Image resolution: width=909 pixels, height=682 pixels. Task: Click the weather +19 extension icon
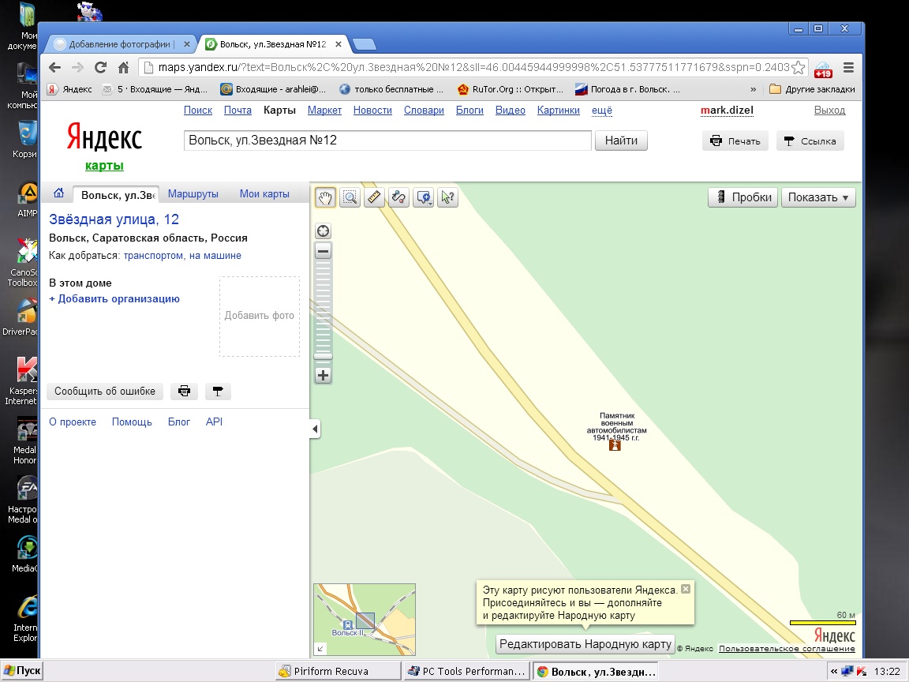[x=823, y=69]
